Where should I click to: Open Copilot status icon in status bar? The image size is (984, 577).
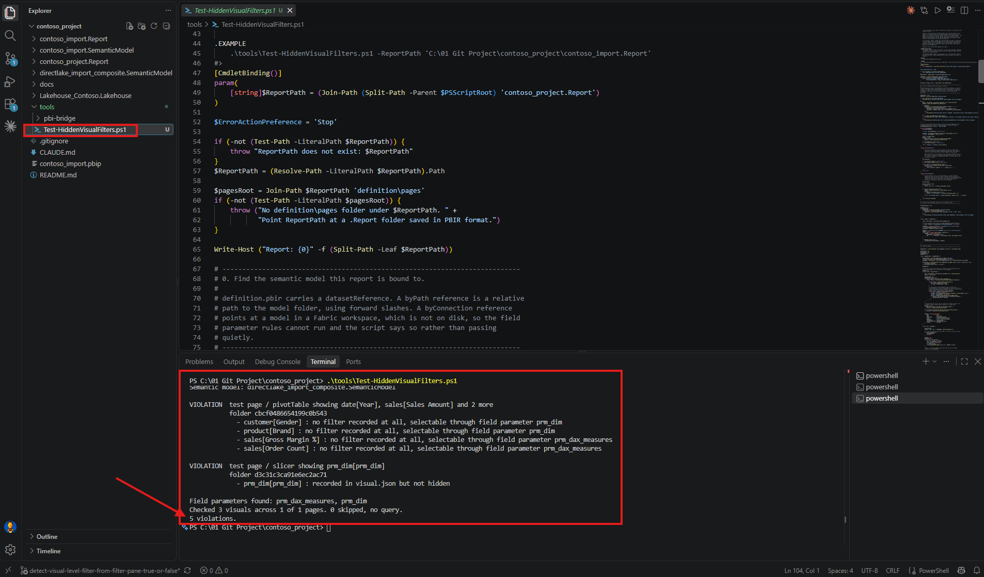(961, 570)
